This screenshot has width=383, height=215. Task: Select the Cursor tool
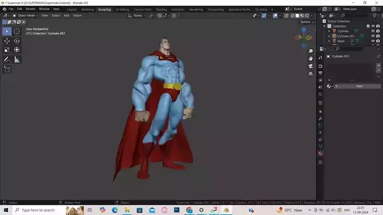point(16,31)
